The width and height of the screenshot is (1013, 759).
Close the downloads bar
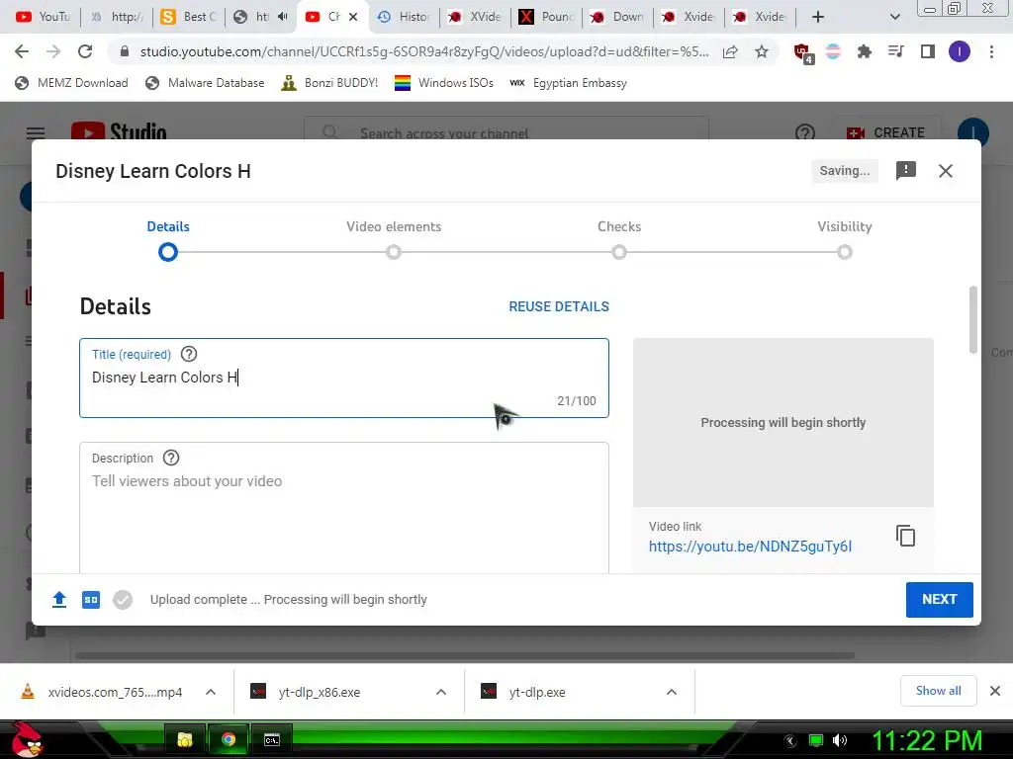[x=995, y=691]
